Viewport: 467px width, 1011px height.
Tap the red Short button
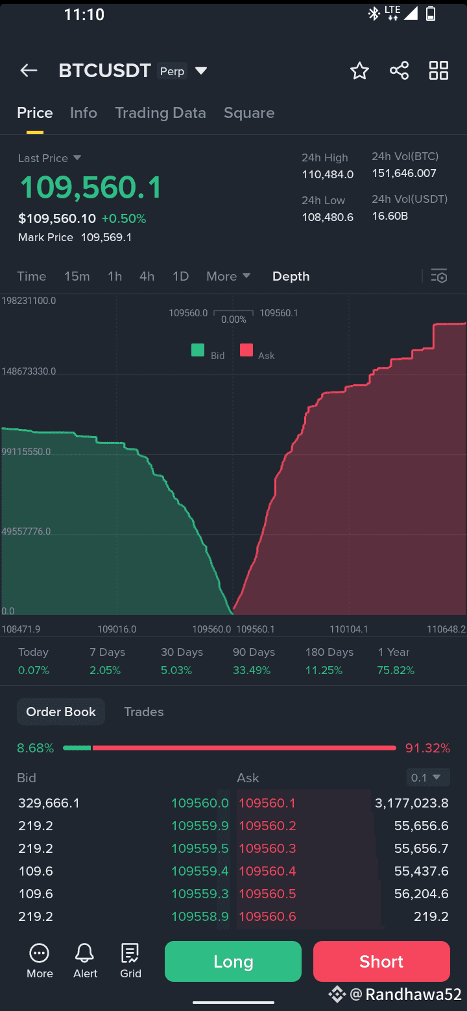(381, 961)
